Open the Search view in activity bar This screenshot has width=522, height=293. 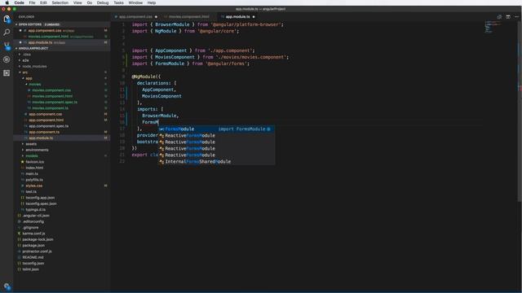click(7, 33)
